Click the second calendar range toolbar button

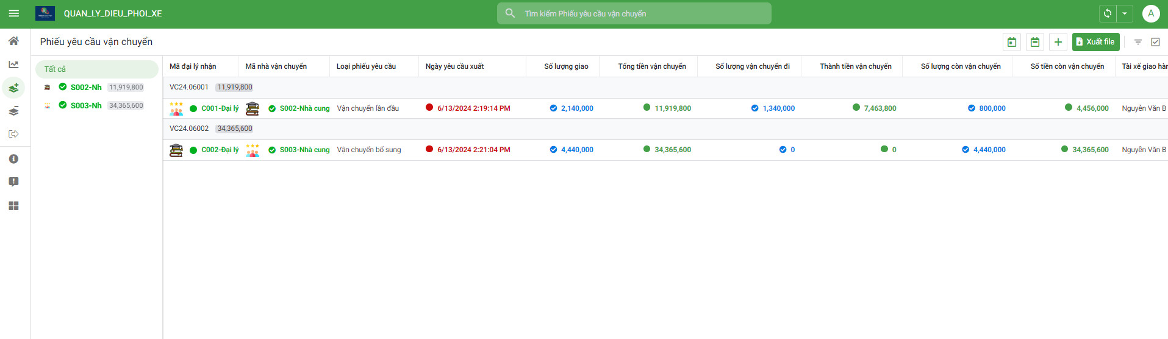pos(1035,42)
